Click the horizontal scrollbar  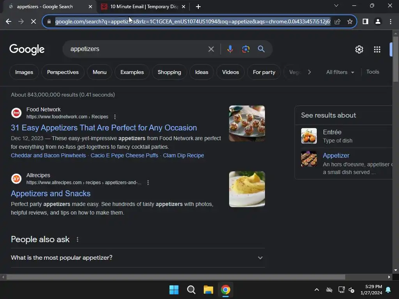176,277
